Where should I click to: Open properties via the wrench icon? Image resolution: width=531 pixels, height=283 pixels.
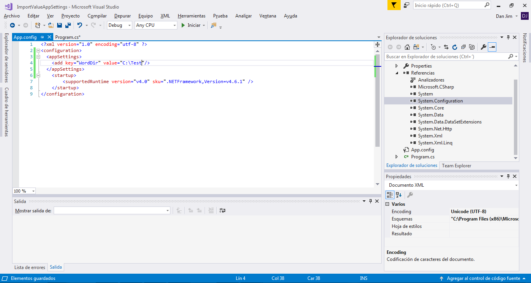(483, 47)
